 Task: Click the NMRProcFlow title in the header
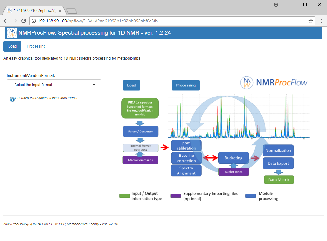pyautogui.click(x=95, y=33)
